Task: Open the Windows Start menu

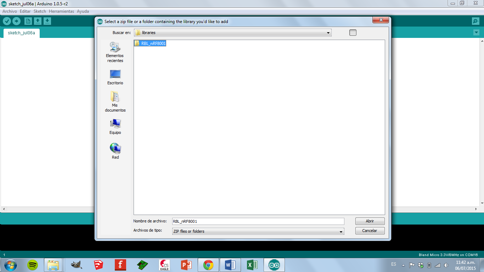Action: 10,265
